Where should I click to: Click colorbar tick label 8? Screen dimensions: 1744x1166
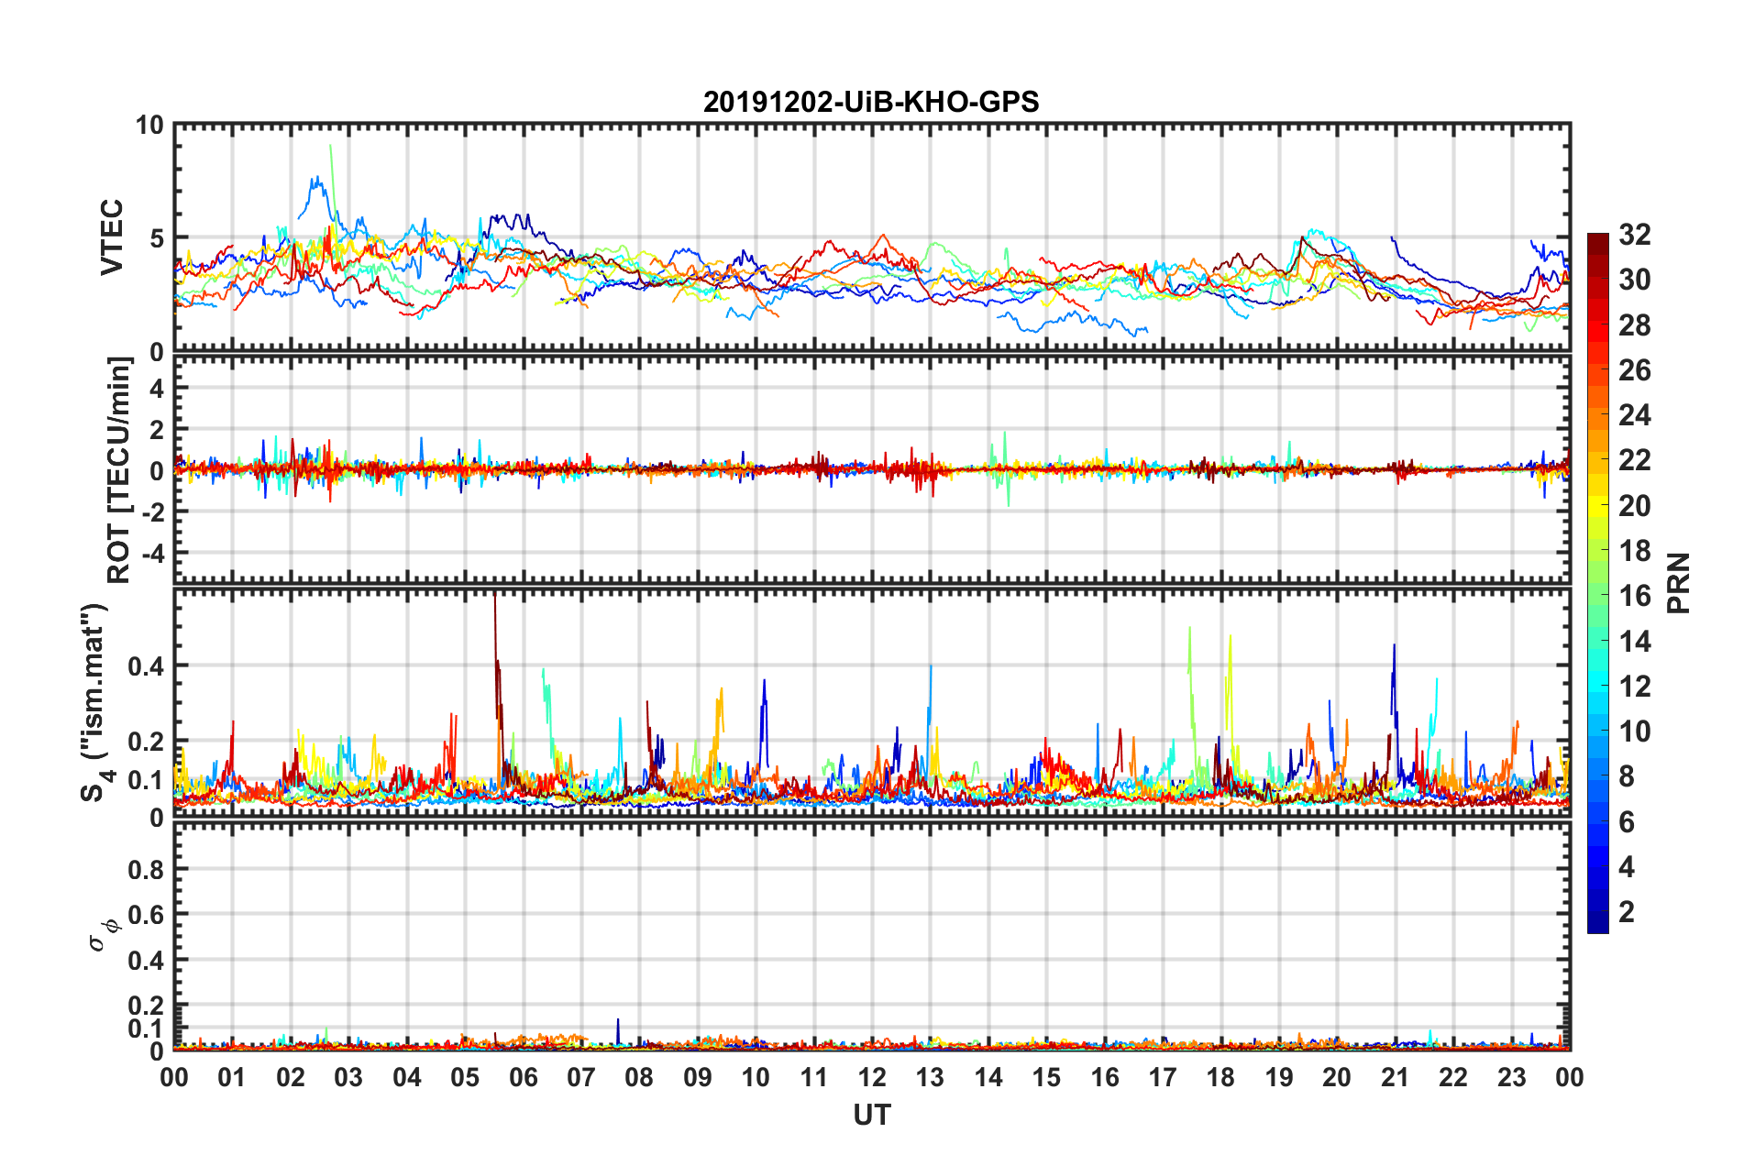pyautogui.click(x=1627, y=776)
